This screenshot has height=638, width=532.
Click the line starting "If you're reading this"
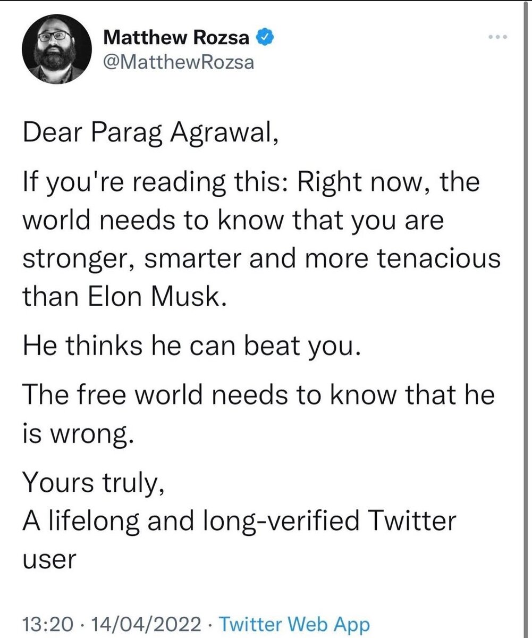point(250,188)
